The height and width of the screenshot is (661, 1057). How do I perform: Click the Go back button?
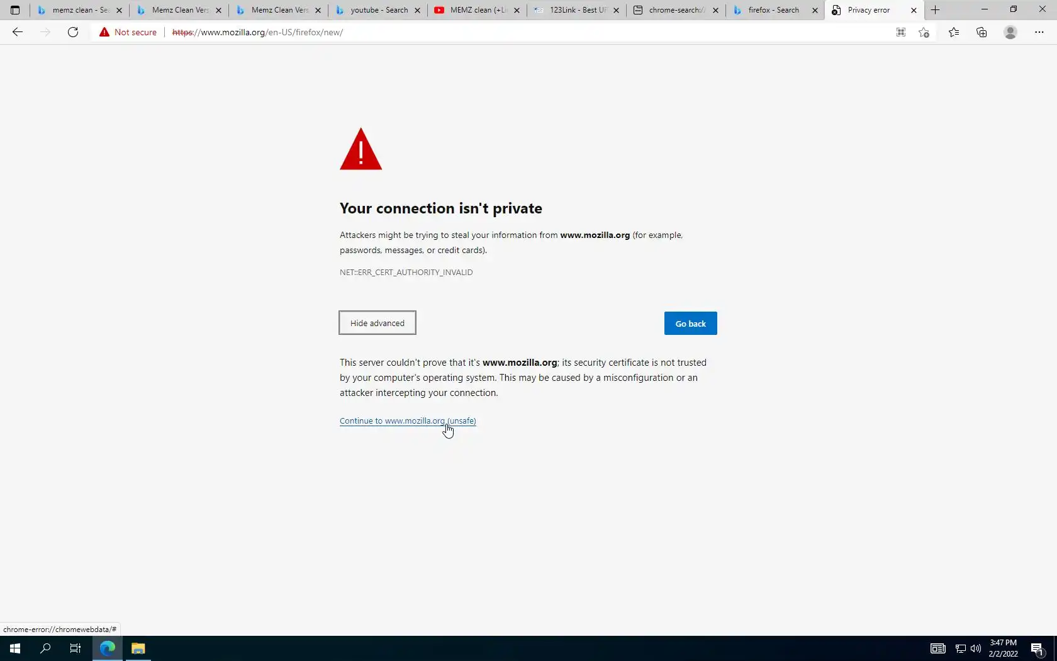(691, 324)
